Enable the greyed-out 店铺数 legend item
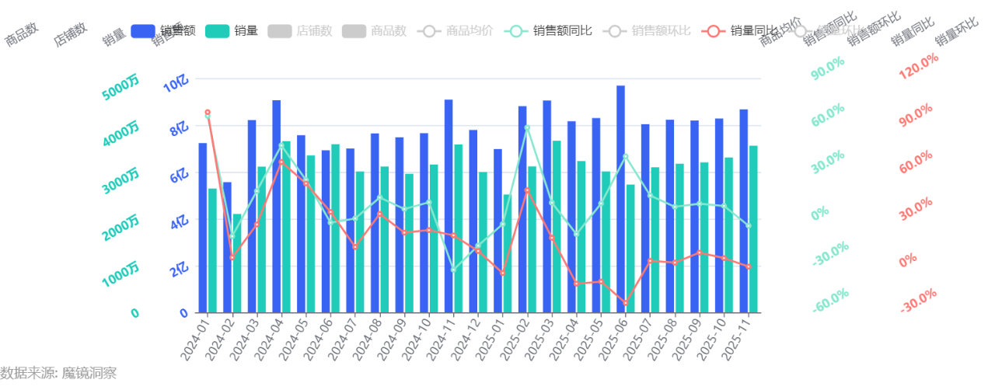 pos(279,31)
